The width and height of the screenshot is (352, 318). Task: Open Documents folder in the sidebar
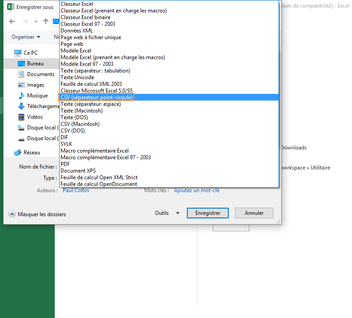click(x=40, y=74)
